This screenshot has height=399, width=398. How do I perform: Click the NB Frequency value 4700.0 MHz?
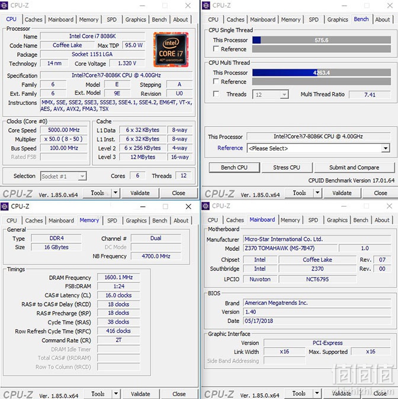pyautogui.click(x=156, y=256)
